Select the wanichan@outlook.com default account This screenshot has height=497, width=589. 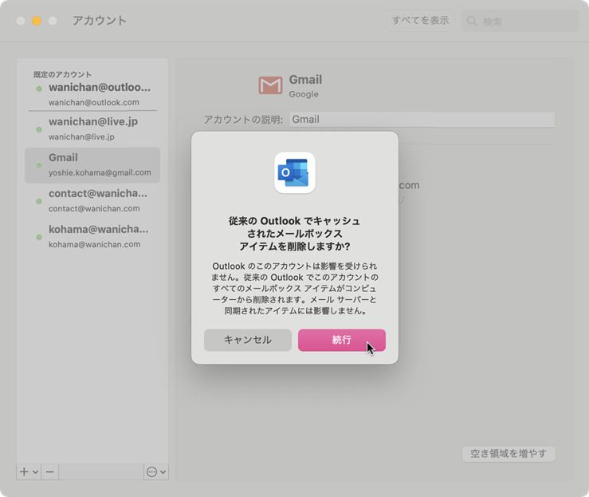click(92, 93)
